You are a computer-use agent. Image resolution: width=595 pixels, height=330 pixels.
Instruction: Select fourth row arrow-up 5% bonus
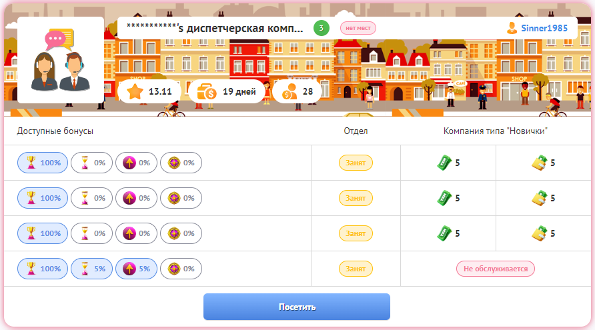[136, 269]
